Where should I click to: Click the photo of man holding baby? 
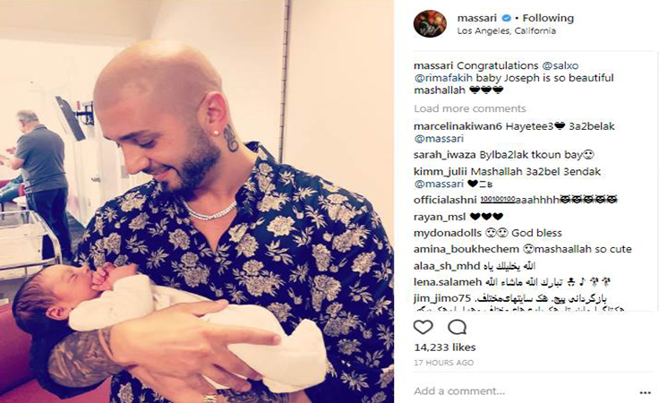point(197,201)
